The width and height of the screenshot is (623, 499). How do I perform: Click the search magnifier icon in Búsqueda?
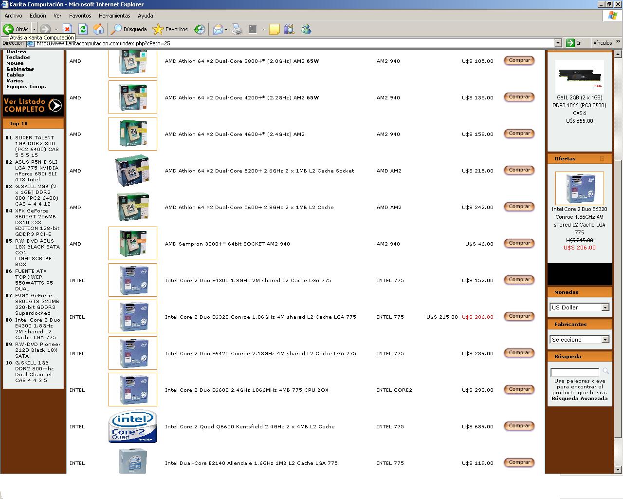(605, 371)
